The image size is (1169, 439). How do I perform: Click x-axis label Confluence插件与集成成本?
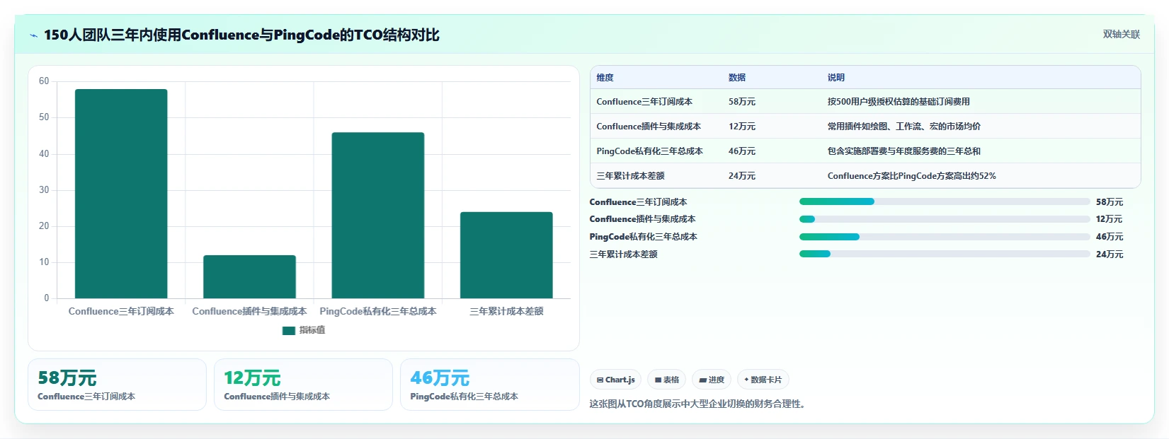pos(249,311)
